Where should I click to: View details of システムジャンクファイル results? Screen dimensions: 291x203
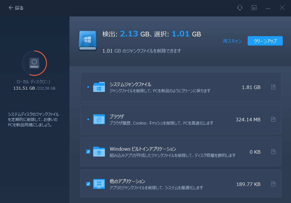(x=273, y=87)
